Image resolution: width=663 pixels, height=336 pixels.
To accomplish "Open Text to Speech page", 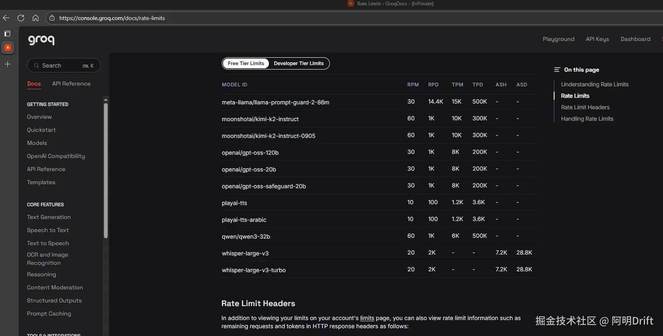I will click(x=48, y=243).
